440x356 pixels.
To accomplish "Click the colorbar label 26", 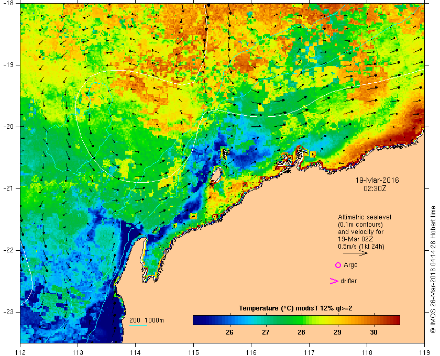I will [229, 332].
